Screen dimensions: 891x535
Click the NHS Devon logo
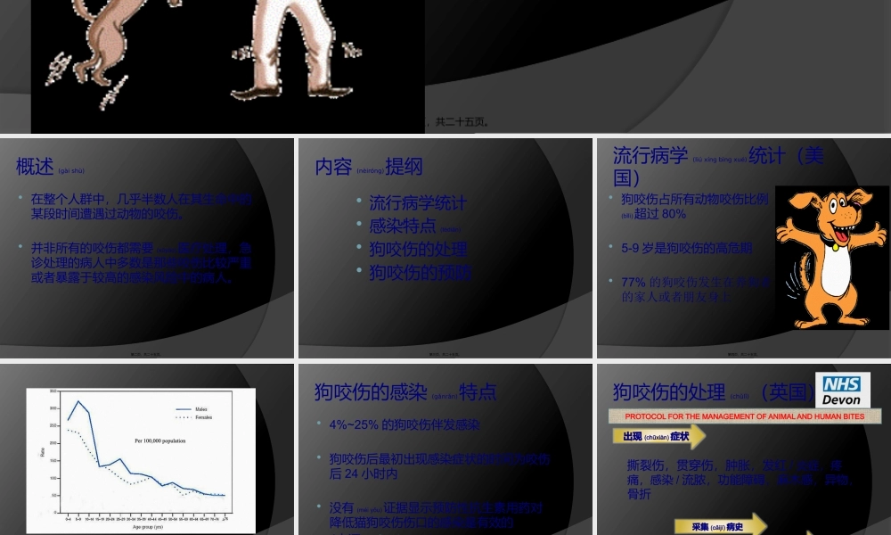(x=842, y=391)
